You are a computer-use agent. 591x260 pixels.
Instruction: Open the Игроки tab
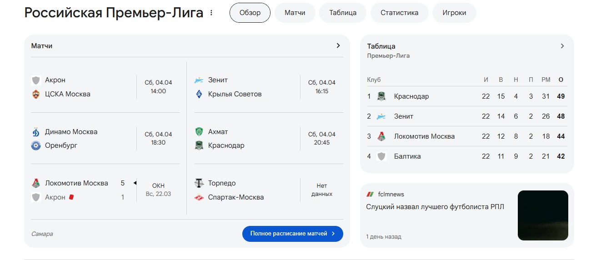coord(454,13)
